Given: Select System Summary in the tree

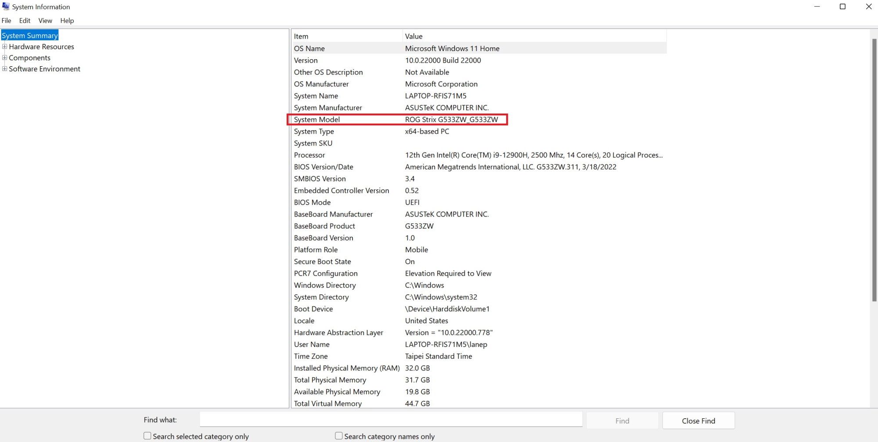Looking at the screenshot, I should click(30, 36).
